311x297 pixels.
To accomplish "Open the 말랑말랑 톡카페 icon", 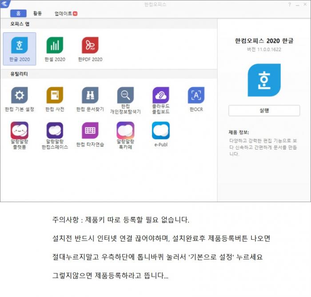I will (126, 131).
